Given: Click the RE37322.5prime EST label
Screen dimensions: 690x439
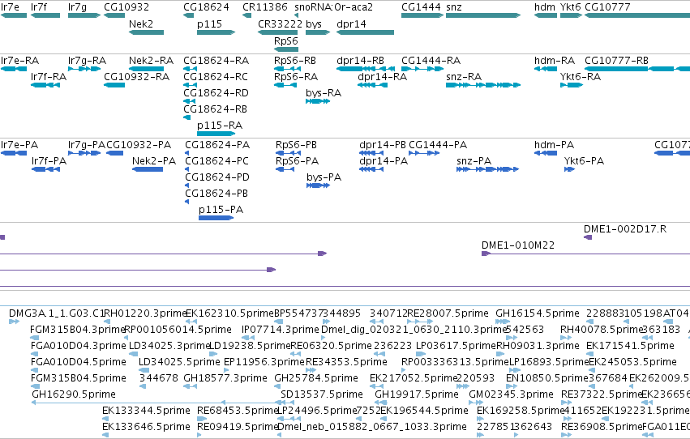Looking at the screenshot, I should pos(602,394).
